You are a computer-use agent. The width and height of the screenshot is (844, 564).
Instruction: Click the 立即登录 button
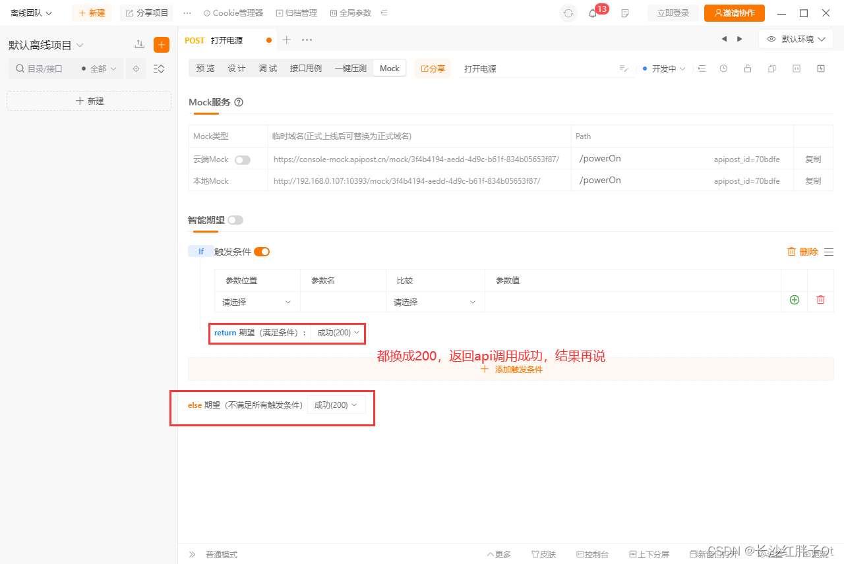(673, 13)
